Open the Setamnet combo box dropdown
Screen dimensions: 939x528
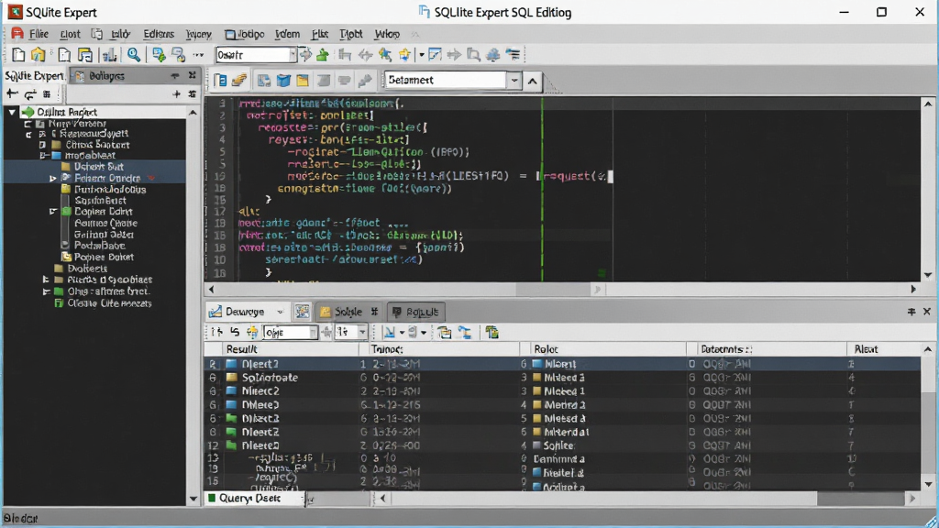coord(514,81)
